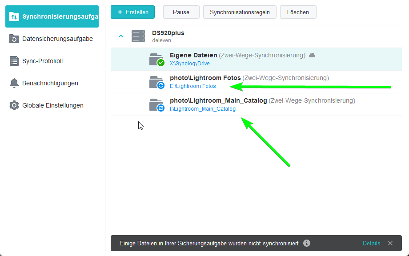The width and height of the screenshot is (409, 256).
Task: Click the Löschen button
Action: point(298,12)
